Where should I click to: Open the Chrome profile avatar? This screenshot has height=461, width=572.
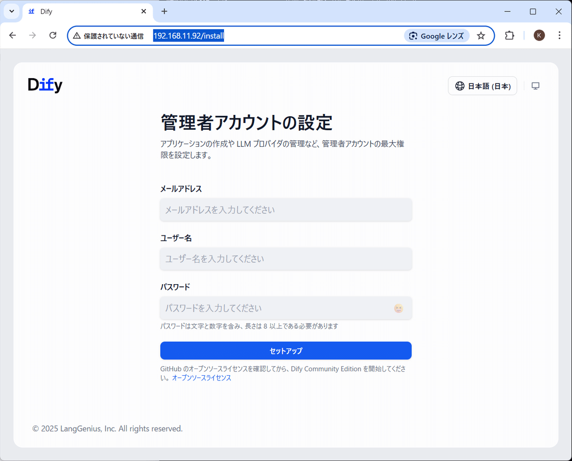(539, 35)
